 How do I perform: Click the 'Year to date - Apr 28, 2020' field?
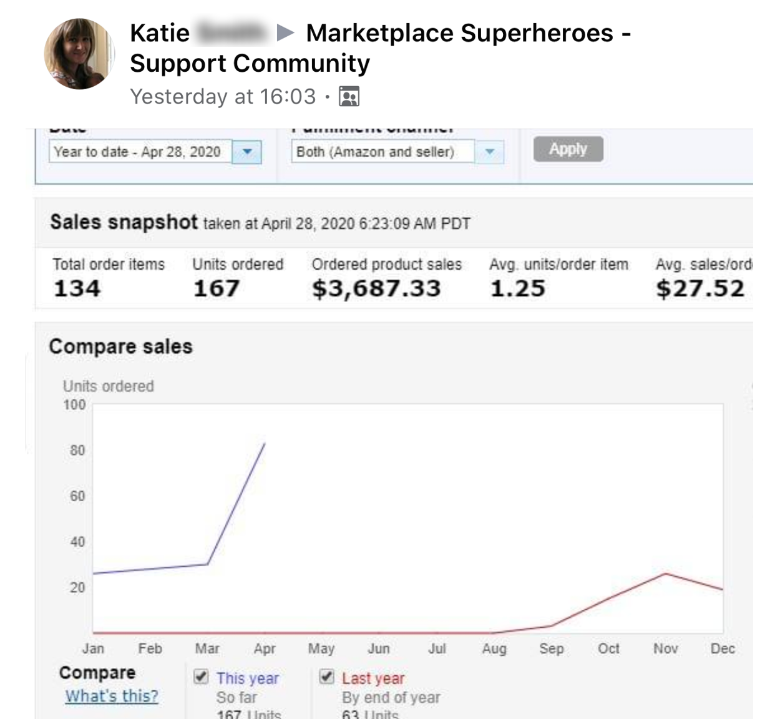pos(140,152)
